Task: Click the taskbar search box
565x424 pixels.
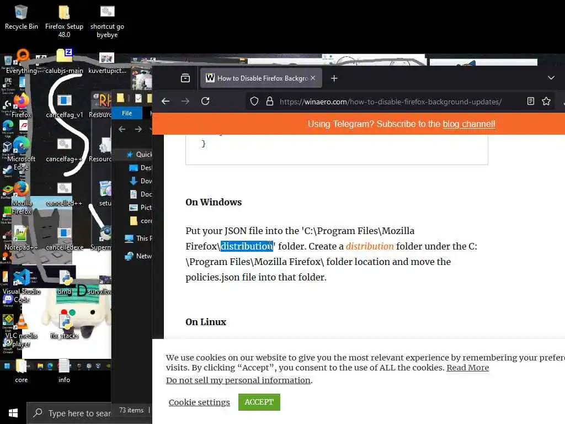Action: pos(70,413)
